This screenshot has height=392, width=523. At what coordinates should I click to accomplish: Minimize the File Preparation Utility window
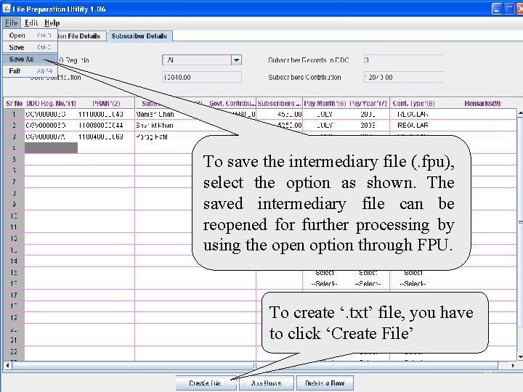point(497,9)
